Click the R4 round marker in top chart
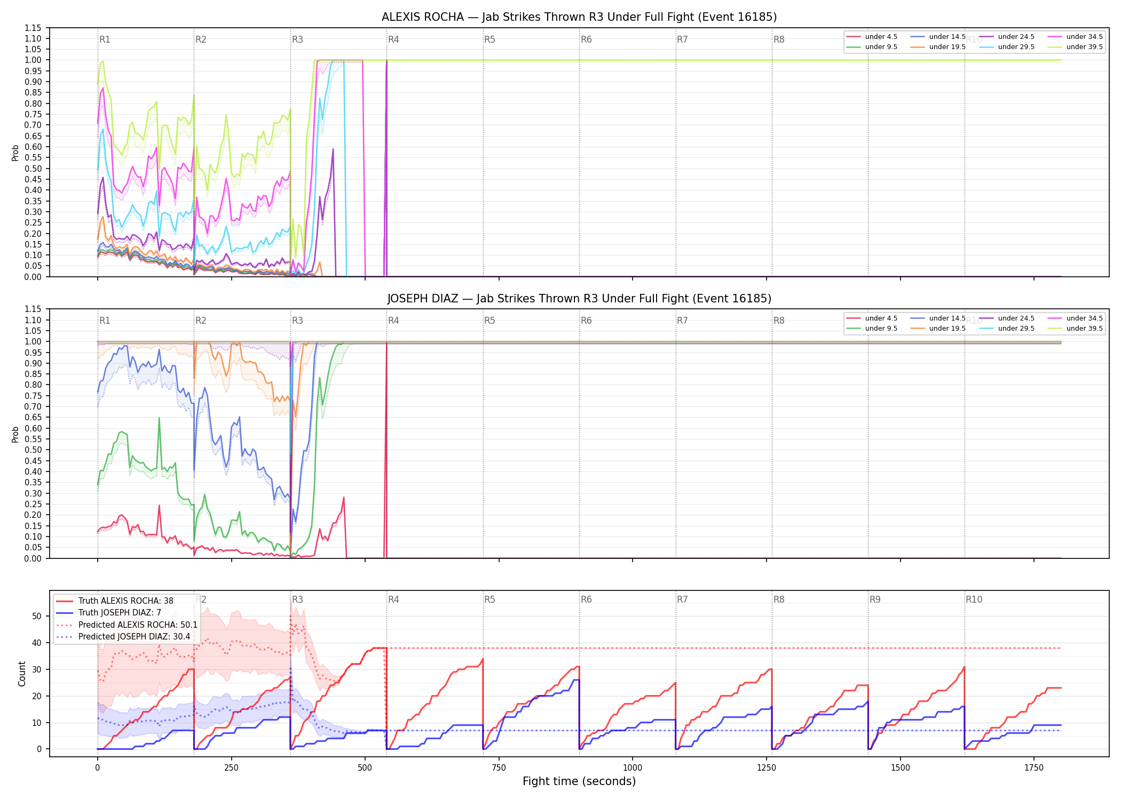This screenshot has height=800, width=1121. pos(393,39)
